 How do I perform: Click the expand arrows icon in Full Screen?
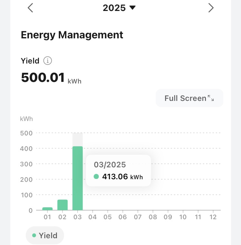[x=211, y=98]
